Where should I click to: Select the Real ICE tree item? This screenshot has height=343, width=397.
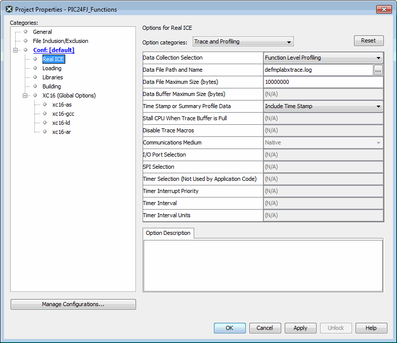[x=54, y=59]
